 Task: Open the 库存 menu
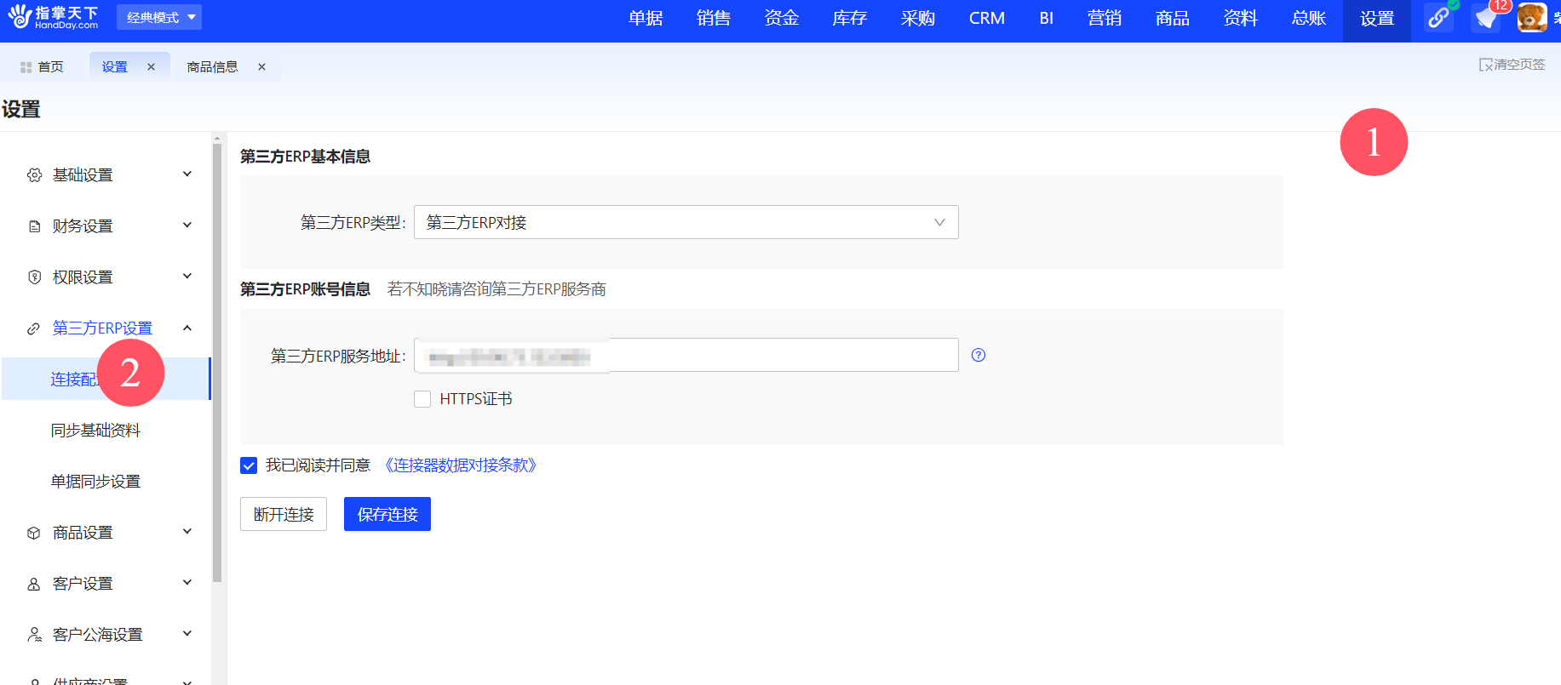pyautogui.click(x=850, y=18)
